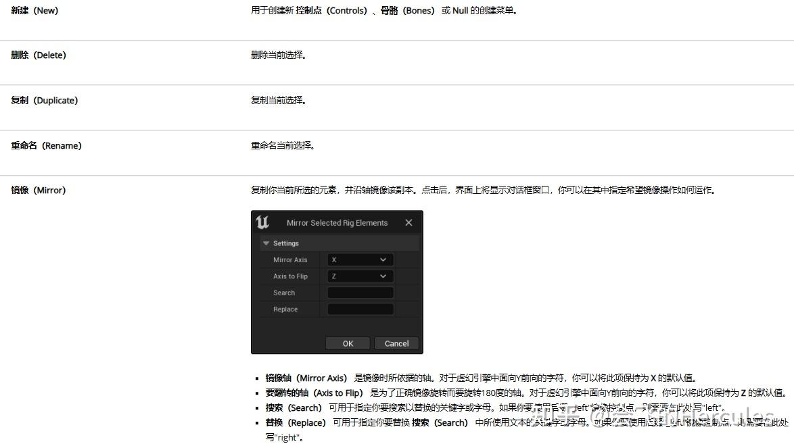Click the Axis to Flip label in dialog
This screenshot has height=448, width=794.
290,276
